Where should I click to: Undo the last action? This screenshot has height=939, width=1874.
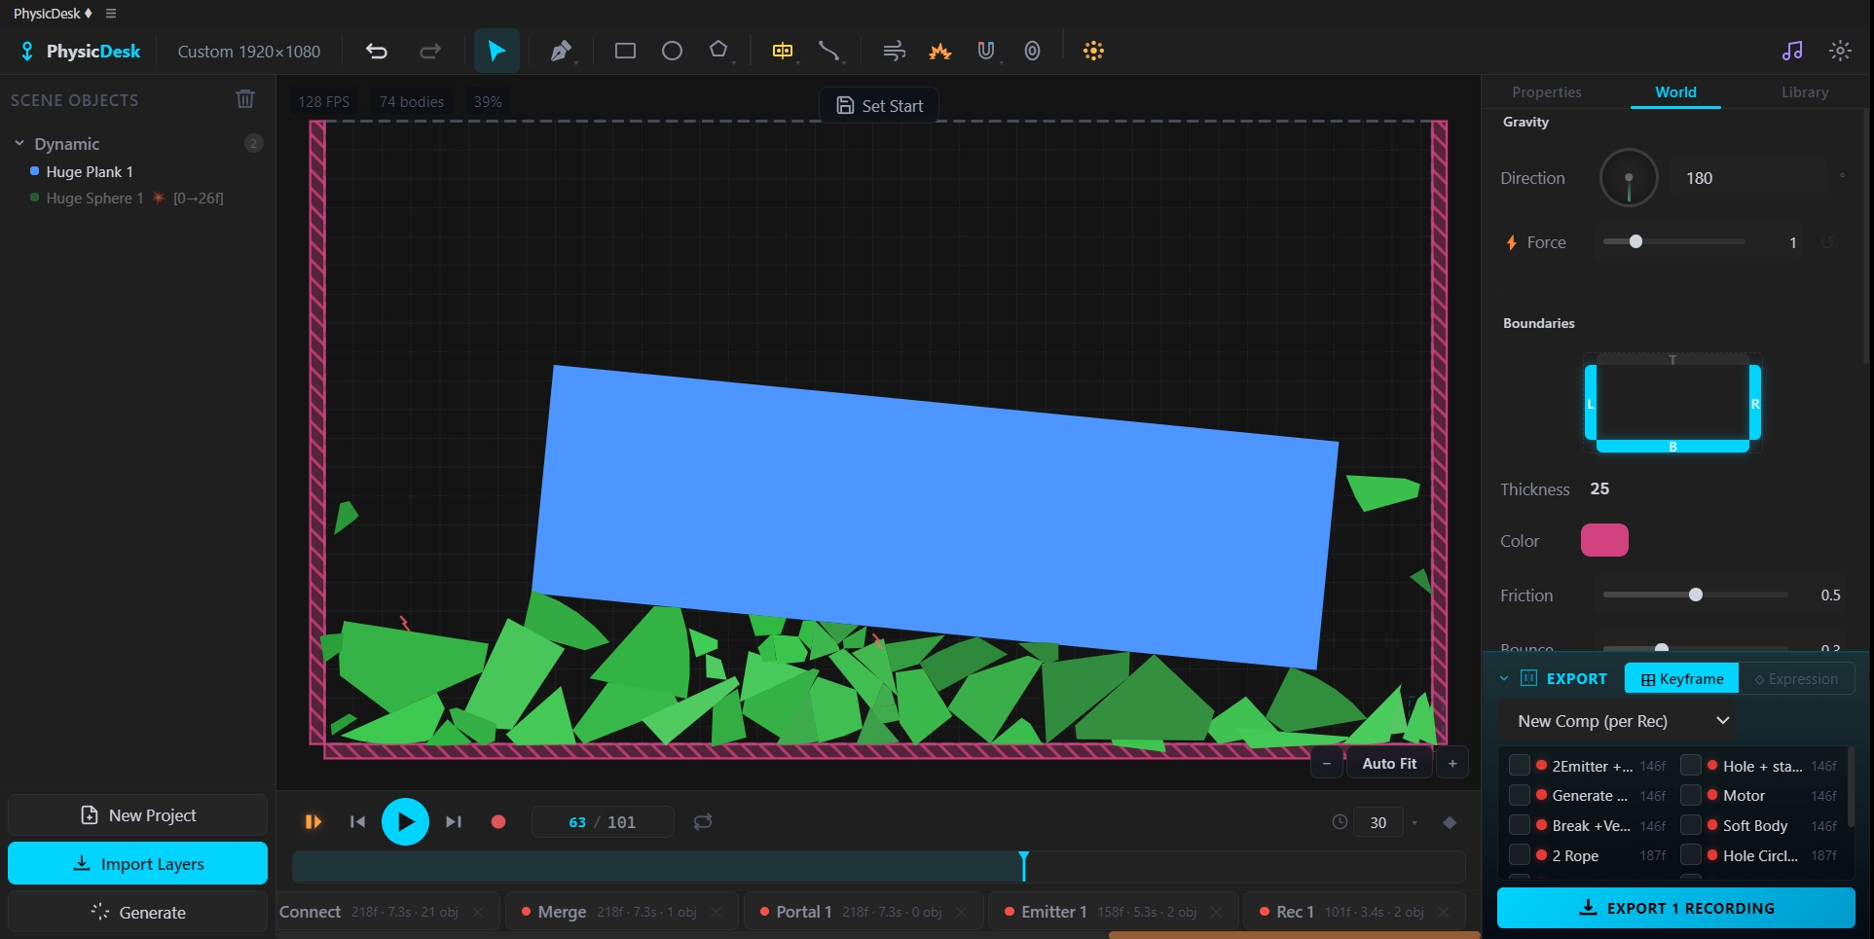[x=377, y=51]
